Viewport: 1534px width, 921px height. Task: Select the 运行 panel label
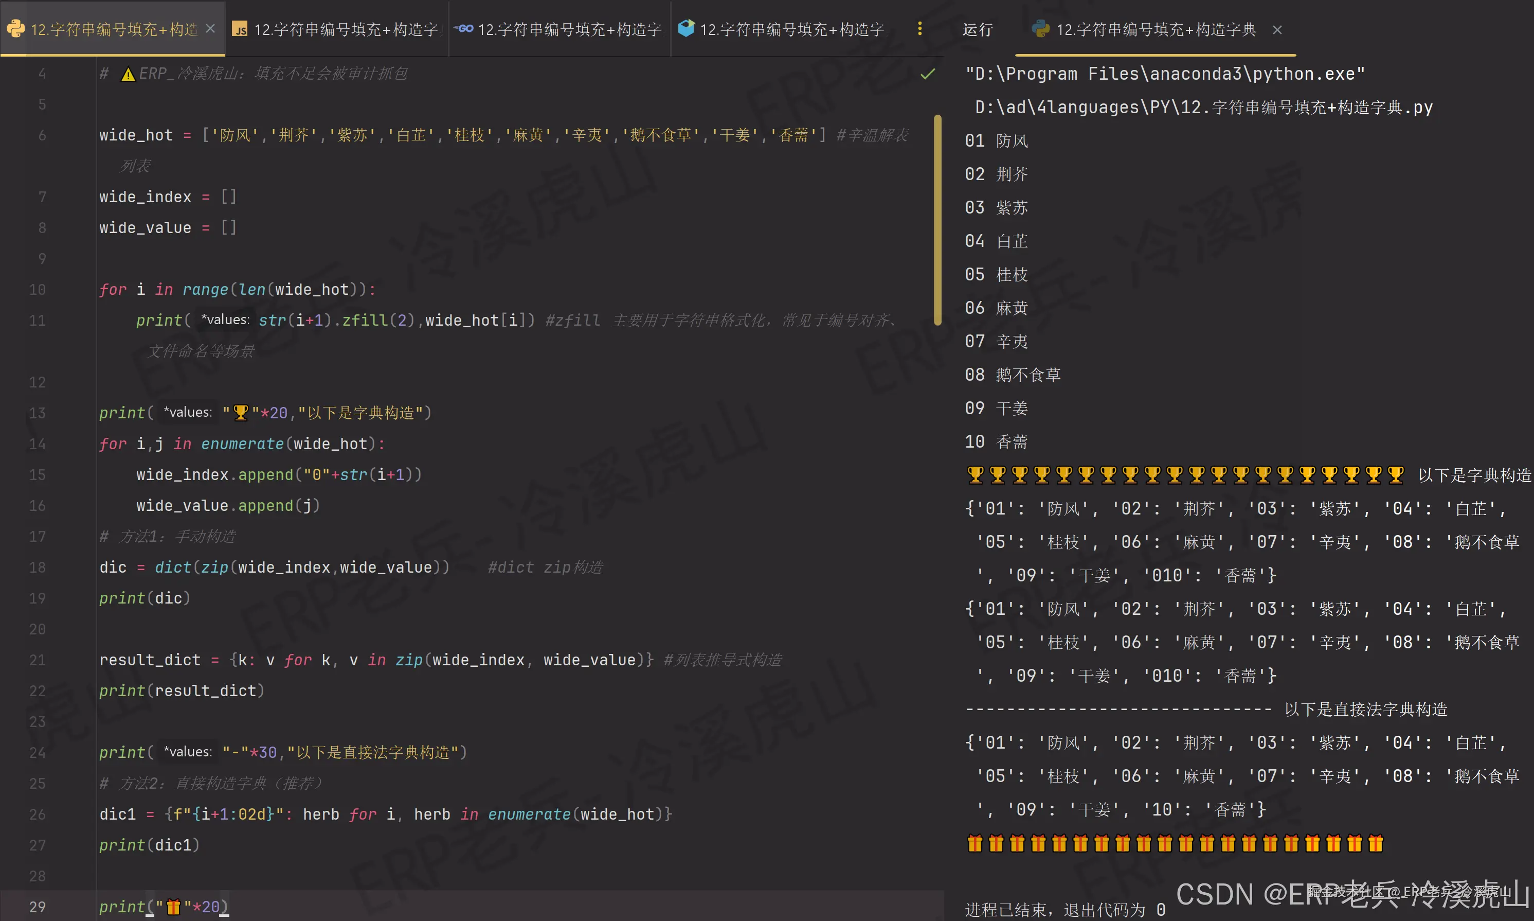pyautogui.click(x=978, y=29)
